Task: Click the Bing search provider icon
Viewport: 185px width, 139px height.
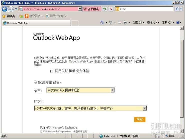Action: point(117,9)
